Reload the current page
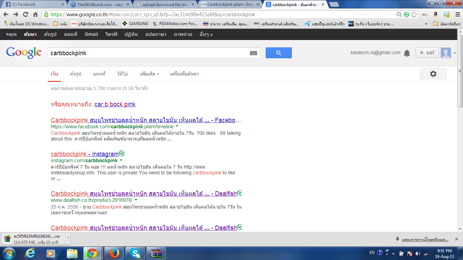The image size is (463, 260). pyautogui.click(x=25, y=15)
